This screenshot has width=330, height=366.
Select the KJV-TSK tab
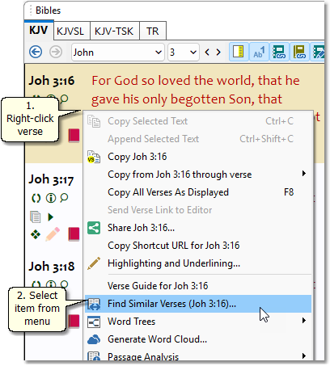click(x=114, y=32)
